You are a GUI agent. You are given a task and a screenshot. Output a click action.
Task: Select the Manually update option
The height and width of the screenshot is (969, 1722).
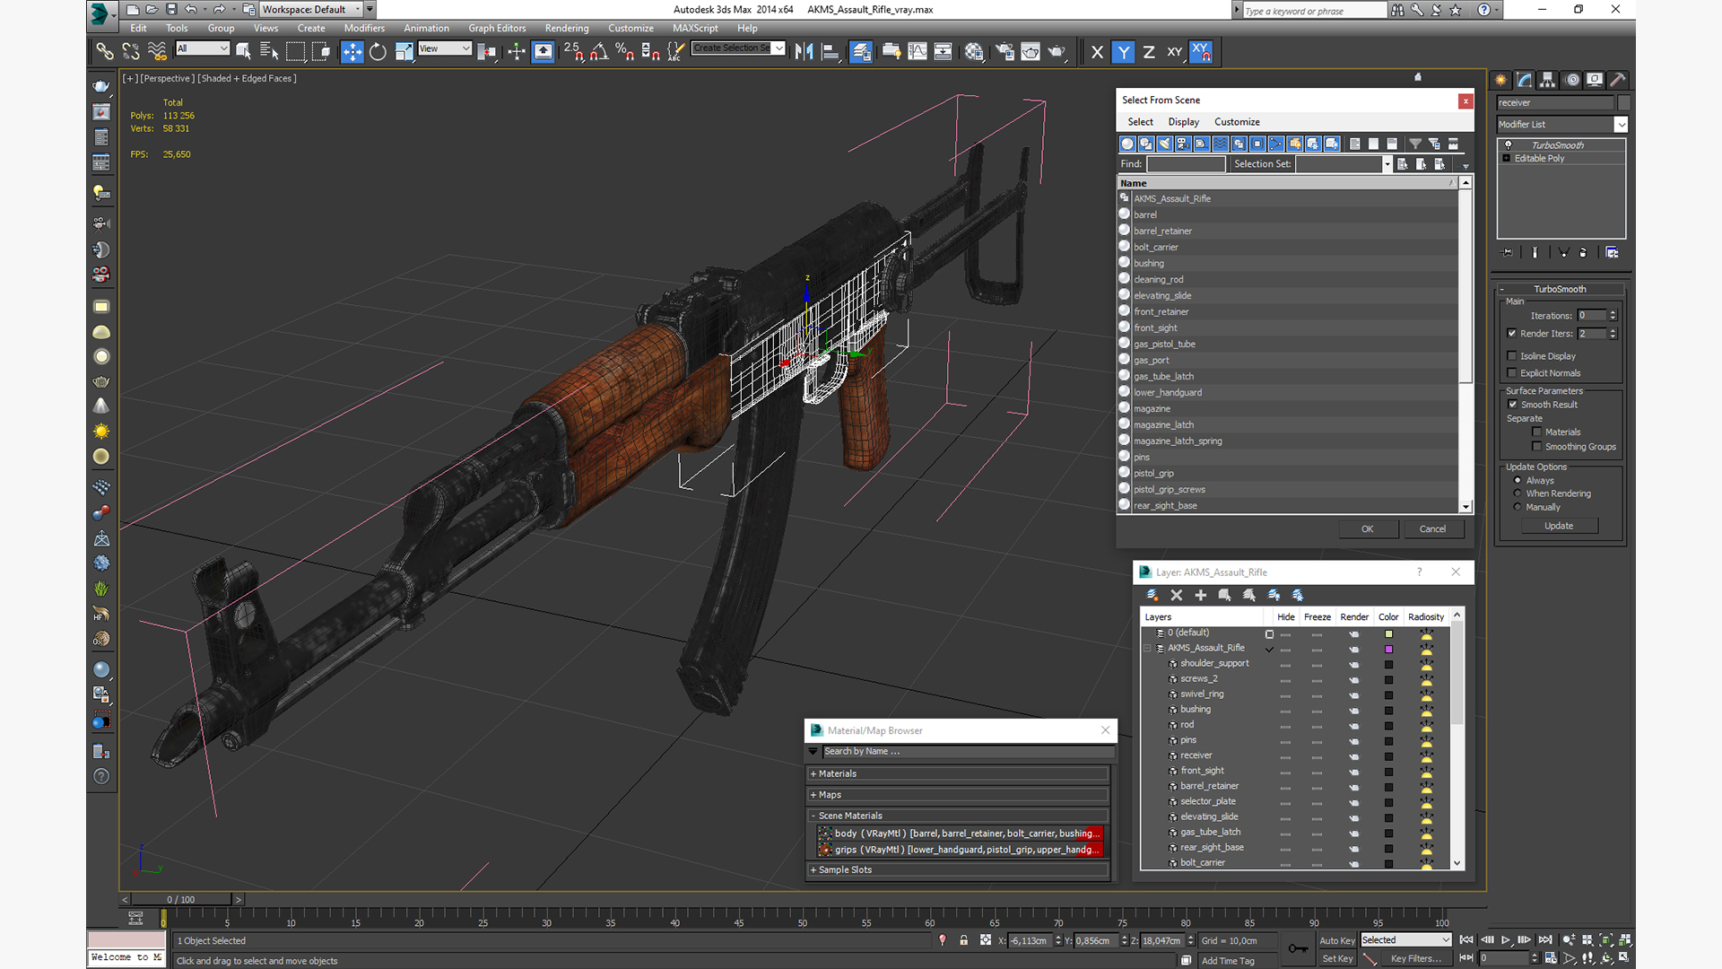click(1518, 507)
